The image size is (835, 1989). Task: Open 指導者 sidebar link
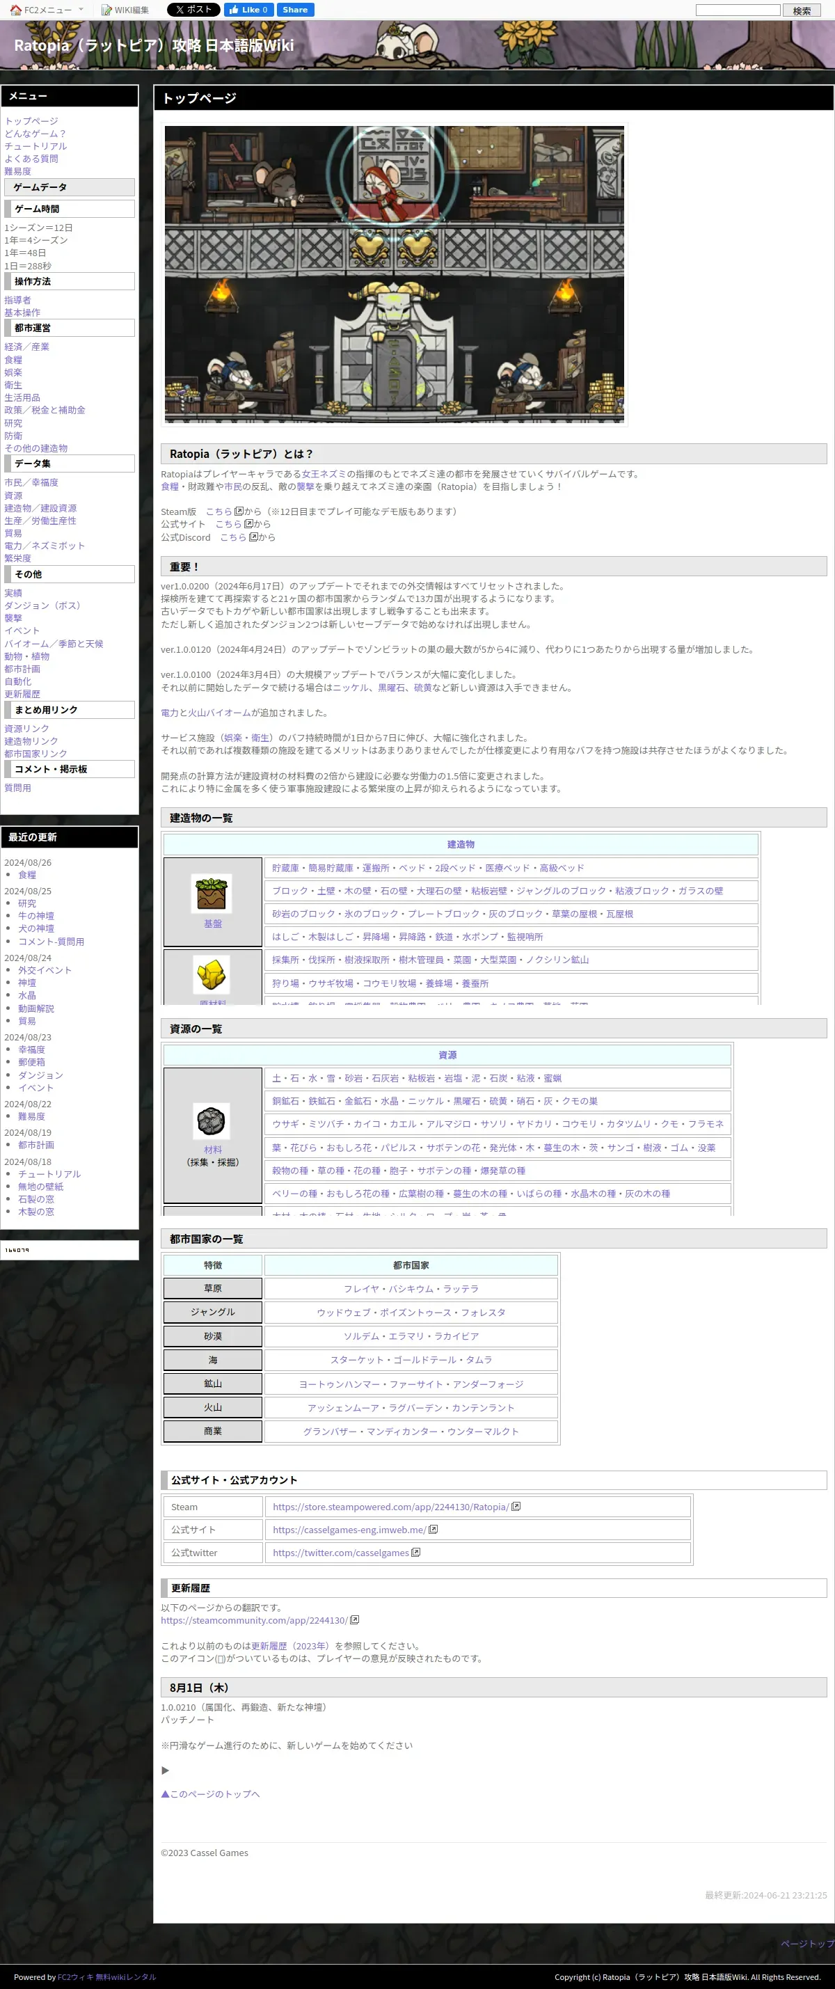click(x=18, y=299)
